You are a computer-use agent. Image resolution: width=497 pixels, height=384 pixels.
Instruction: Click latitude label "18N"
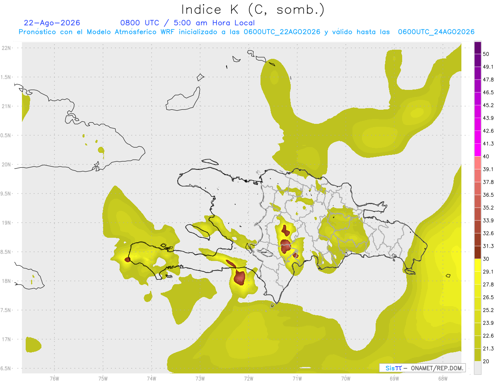(x=6, y=281)
